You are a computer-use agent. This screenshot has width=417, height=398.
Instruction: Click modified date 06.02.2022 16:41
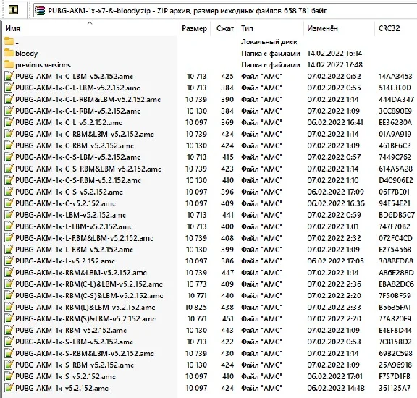pos(335,122)
